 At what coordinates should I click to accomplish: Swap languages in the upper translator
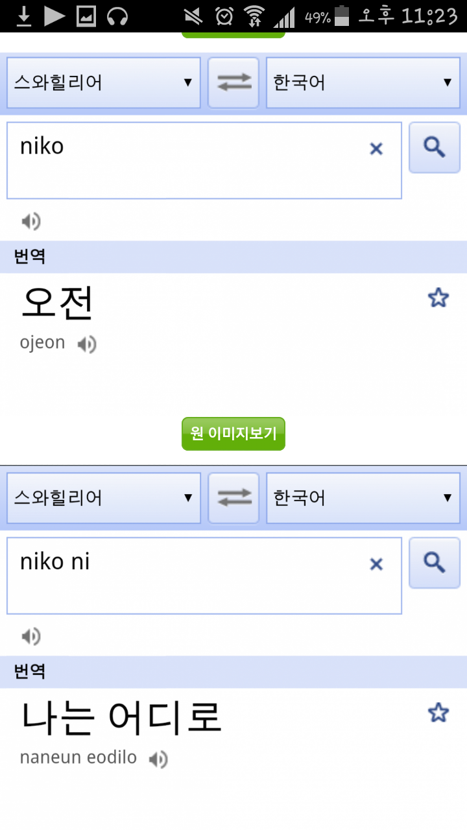(x=233, y=83)
